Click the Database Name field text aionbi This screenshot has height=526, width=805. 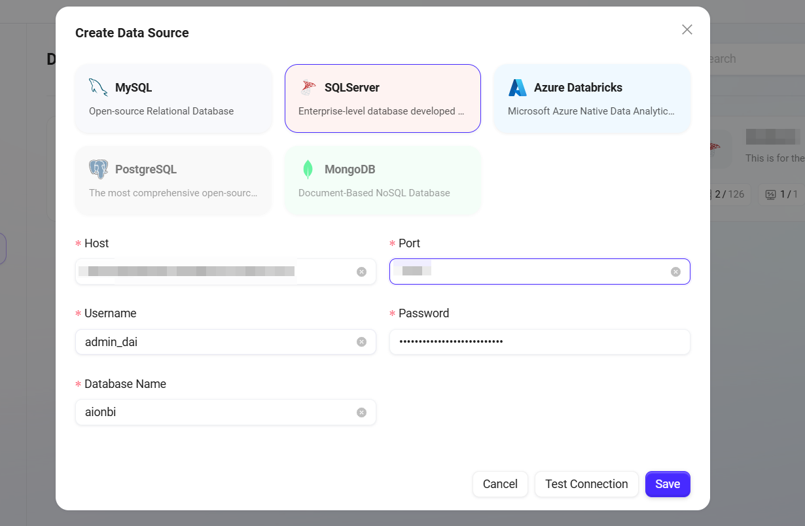101,412
